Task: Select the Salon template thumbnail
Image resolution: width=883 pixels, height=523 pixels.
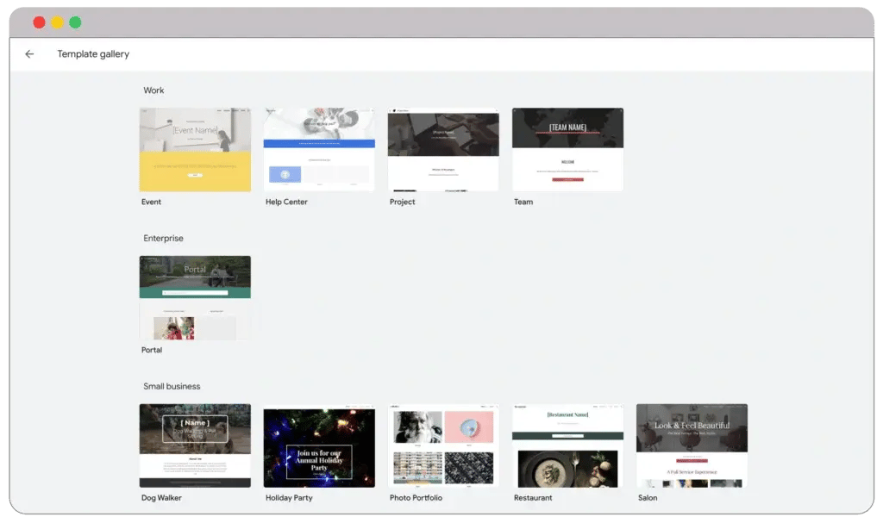Action: click(692, 445)
